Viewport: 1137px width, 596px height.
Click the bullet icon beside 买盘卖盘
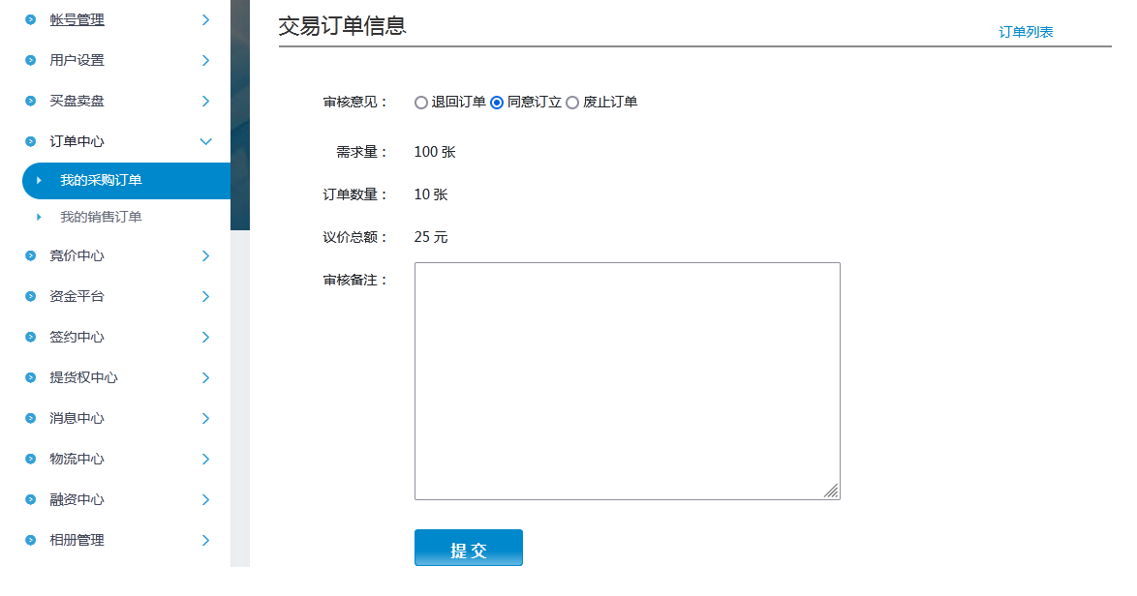point(31,101)
